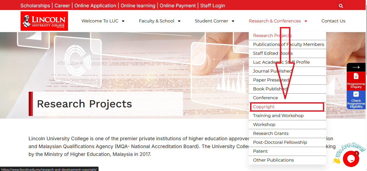Expand the Welcome To LUC dropdown arrow

(x=123, y=21)
